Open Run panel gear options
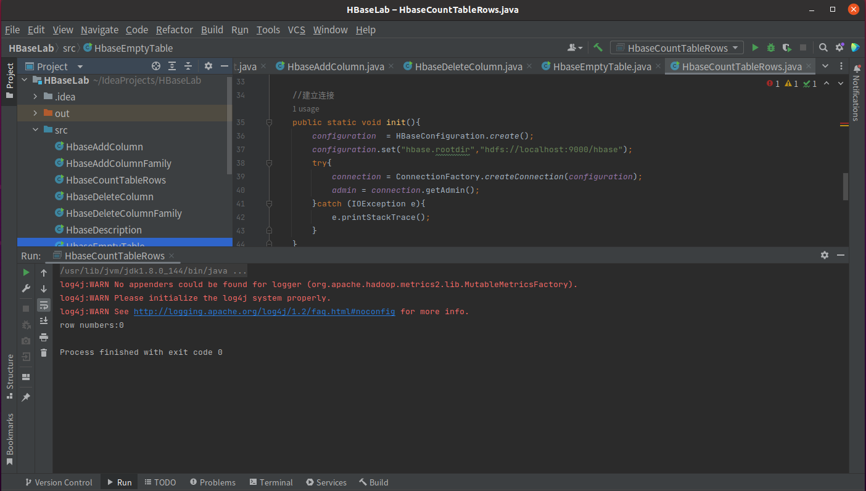Screen dimensions: 866x491 coord(825,255)
